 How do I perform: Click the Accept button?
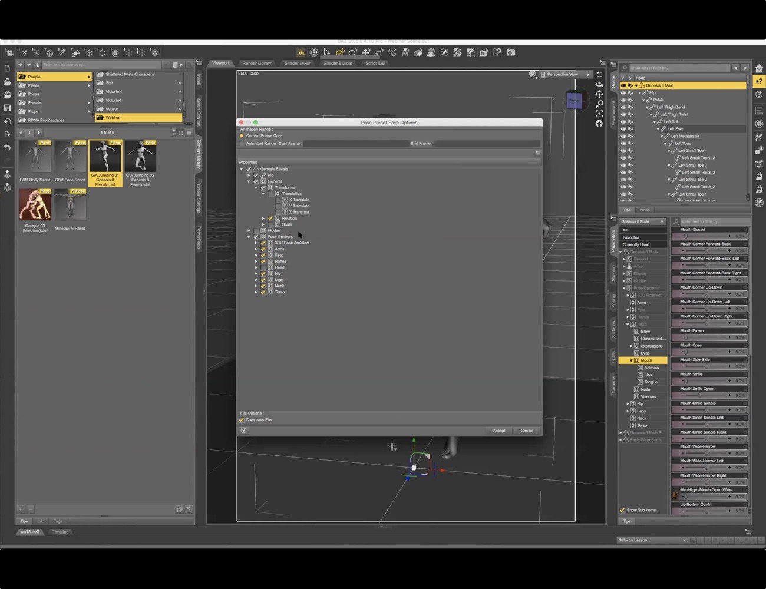[498, 431]
